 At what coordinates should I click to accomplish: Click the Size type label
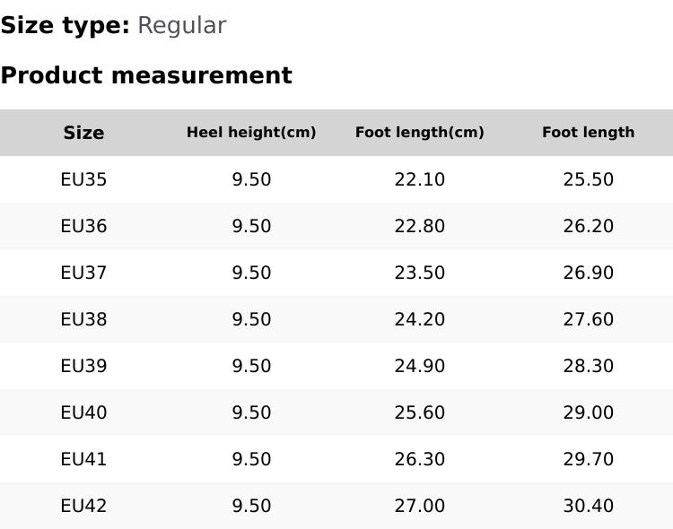pyautogui.click(x=65, y=25)
